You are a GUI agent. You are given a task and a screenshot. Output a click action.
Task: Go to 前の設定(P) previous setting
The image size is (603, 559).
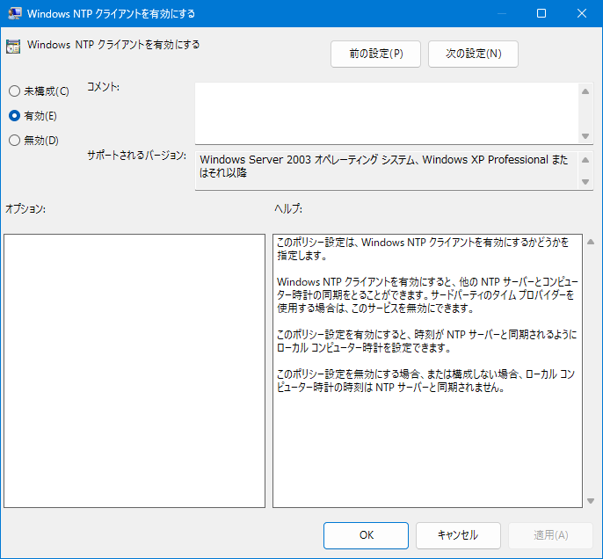tap(375, 54)
